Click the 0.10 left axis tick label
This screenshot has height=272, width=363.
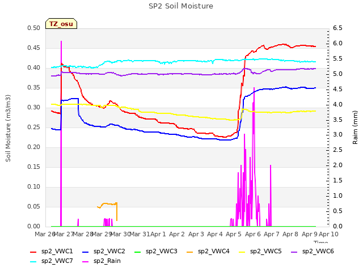click(x=34, y=186)
